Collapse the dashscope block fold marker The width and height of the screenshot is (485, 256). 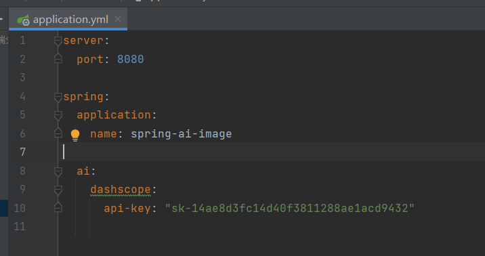click(58, 190)
